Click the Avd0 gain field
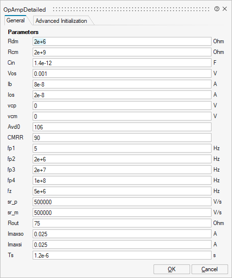 point(122,127)
